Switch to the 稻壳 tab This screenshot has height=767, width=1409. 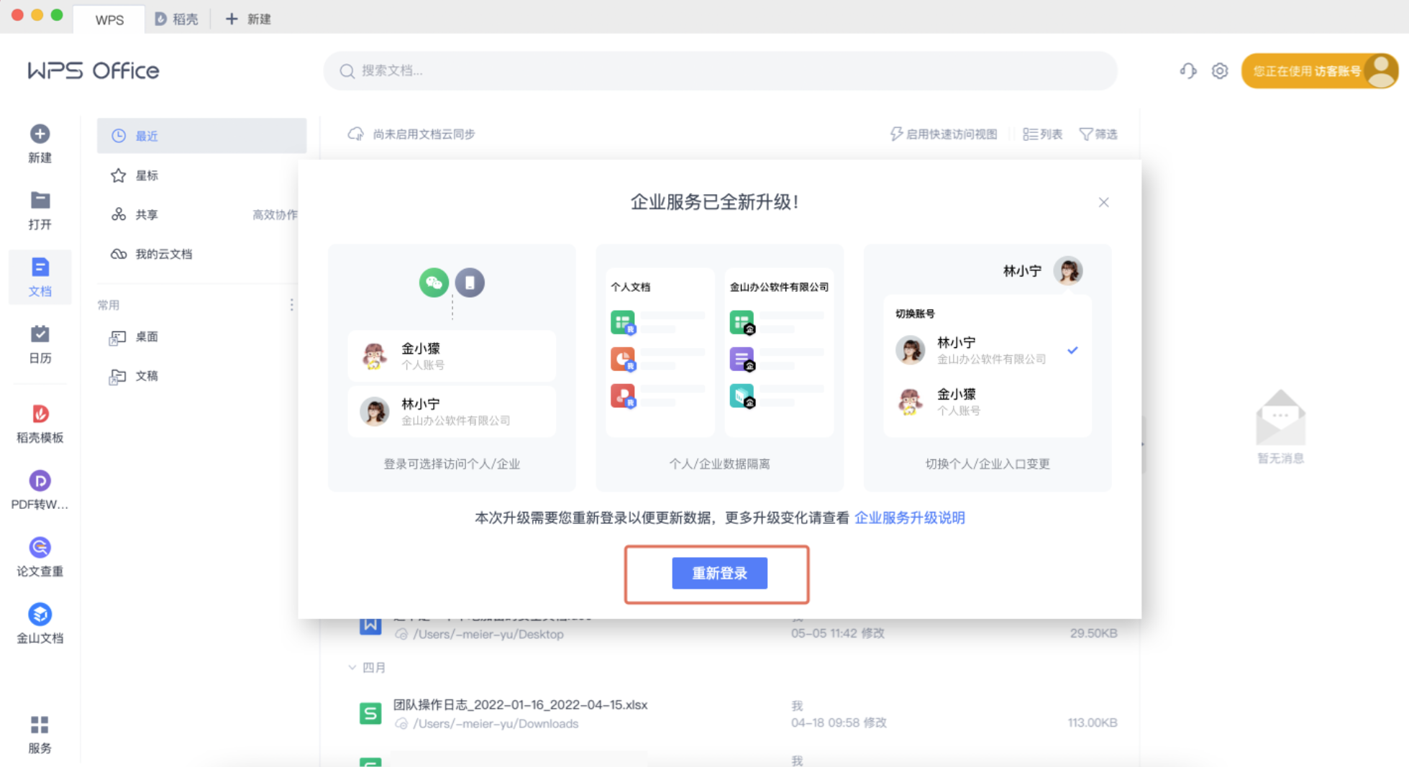(x=177, y=19)
